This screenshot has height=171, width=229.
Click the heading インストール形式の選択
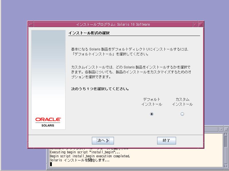tap(89, 33)
